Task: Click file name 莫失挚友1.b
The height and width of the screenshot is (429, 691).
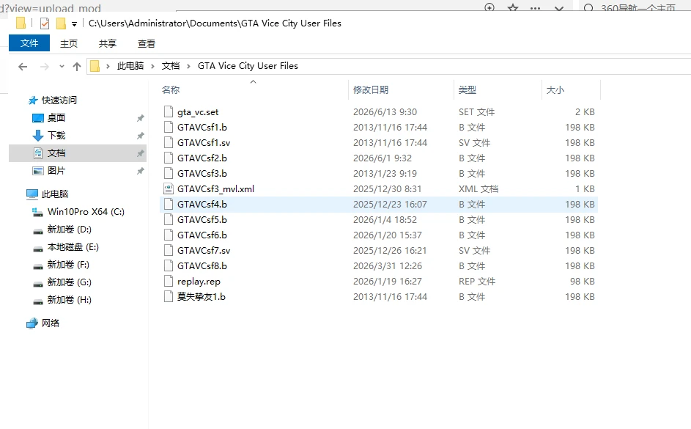Action: [202, 297]
